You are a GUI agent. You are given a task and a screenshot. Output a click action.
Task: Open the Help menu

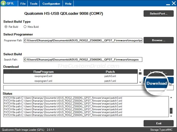[x=68, y=4]
